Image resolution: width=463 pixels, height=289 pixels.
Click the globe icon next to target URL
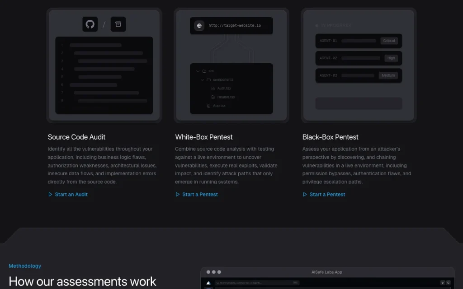click(199, 26)
